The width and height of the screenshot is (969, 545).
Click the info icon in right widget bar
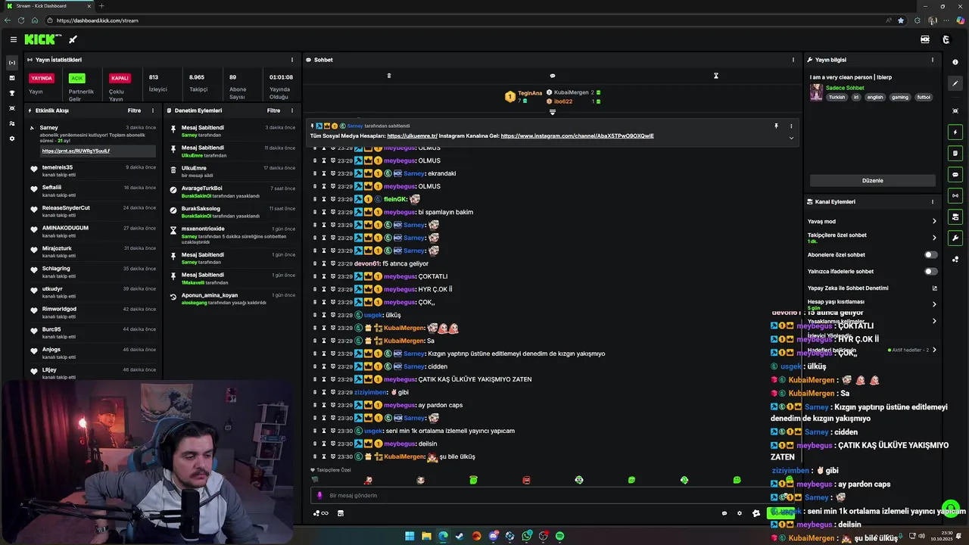(x=955, y=62)
